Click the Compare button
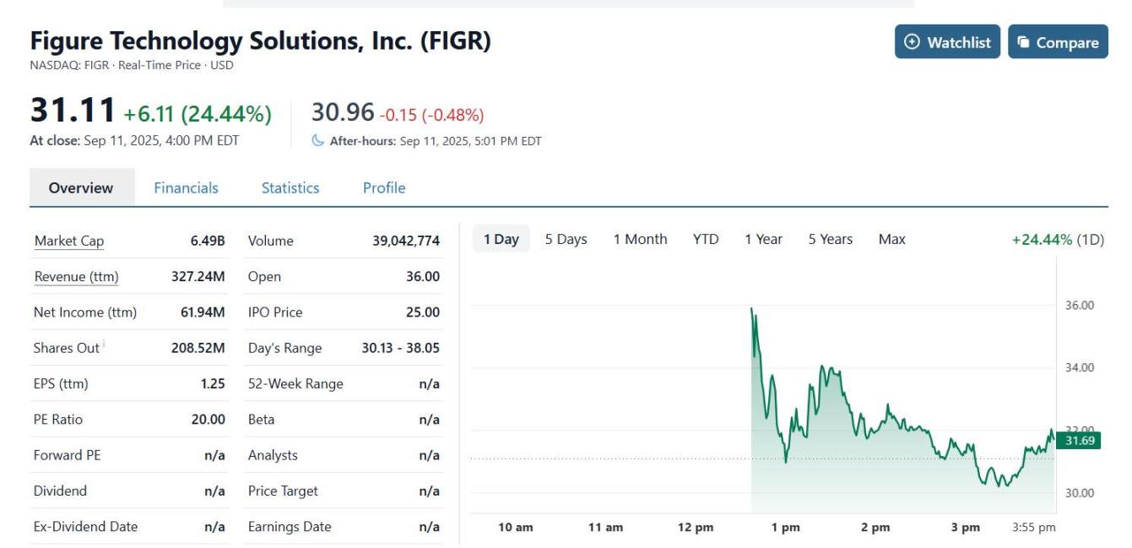 pos(1058,41)
